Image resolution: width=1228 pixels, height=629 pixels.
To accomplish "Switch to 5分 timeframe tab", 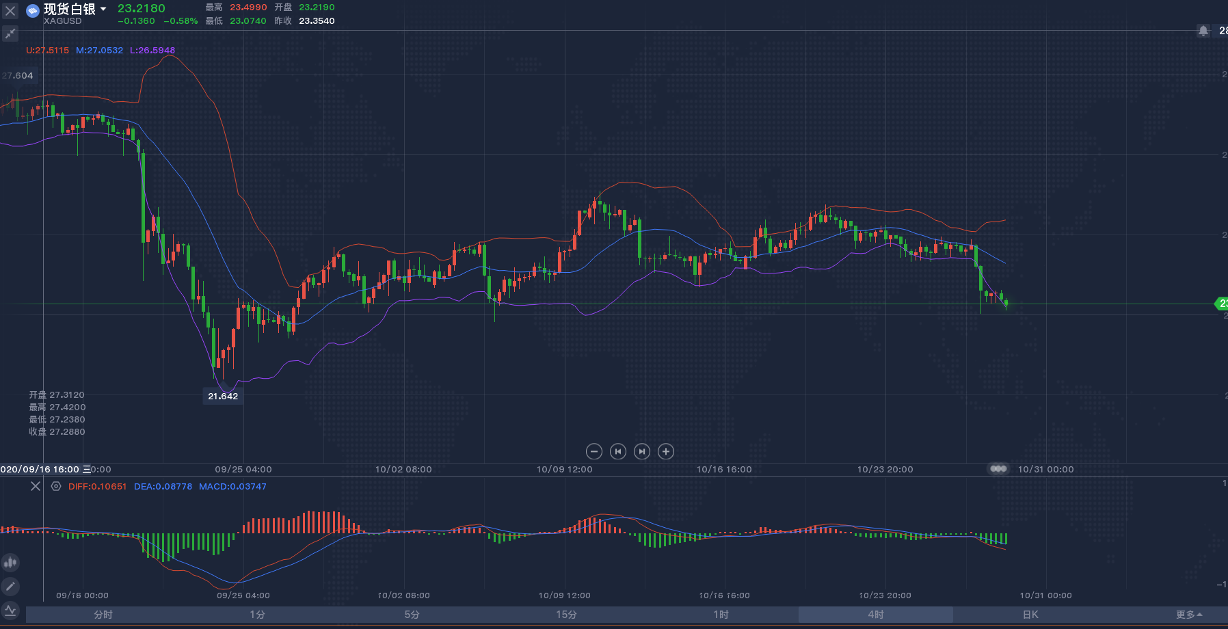I will [412, 615].
